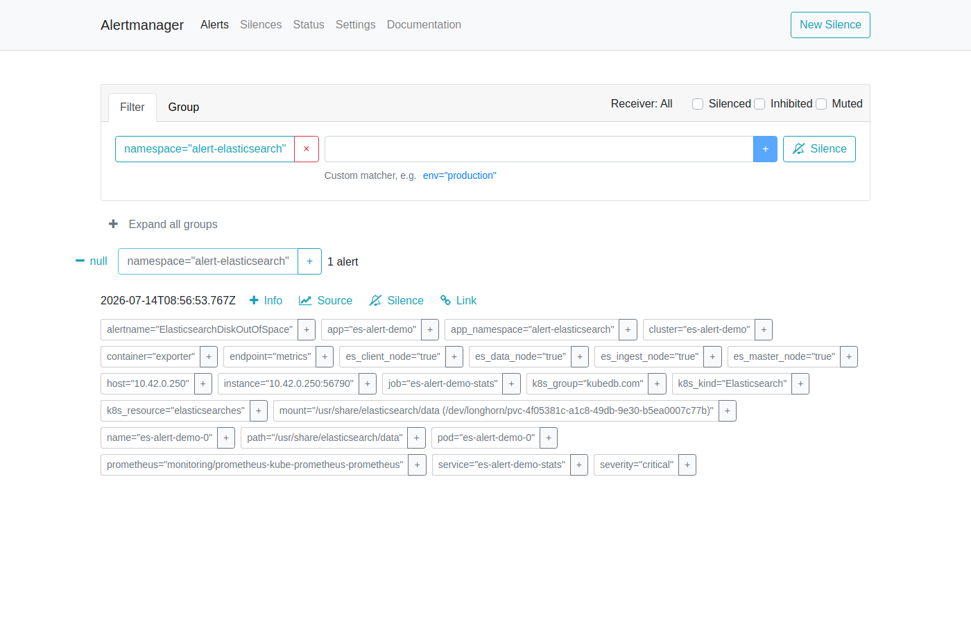Viewport: 971px width, 624px height.
Task: Select the alertname="ElasticsearchDiskOutOfSpace" label text
Action: [200, 329]
